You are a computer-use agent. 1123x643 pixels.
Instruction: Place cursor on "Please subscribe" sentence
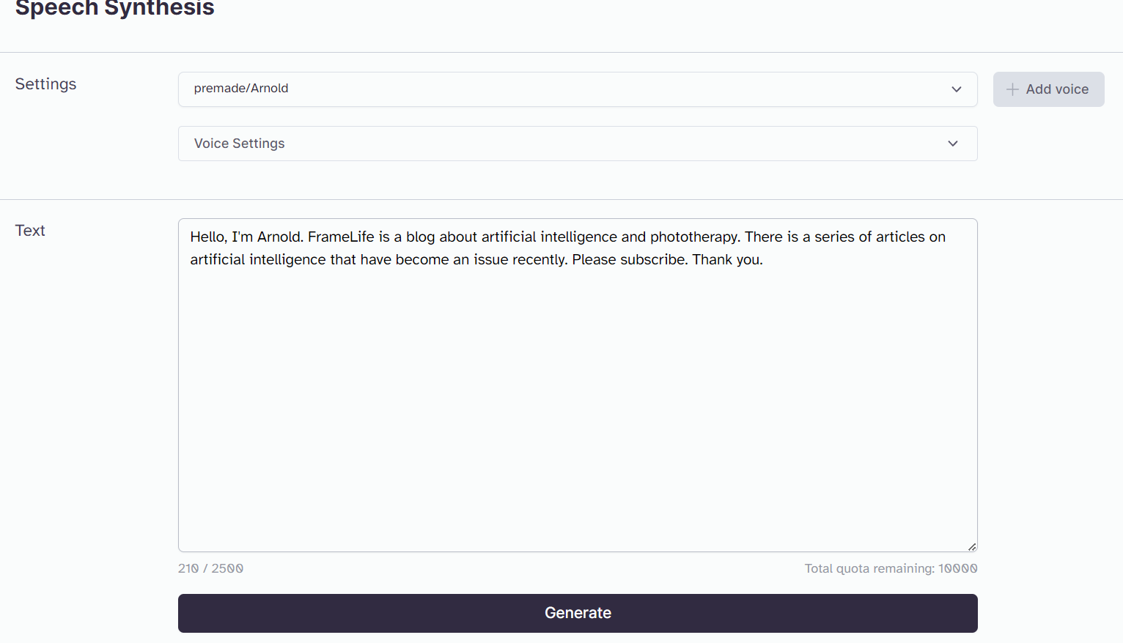click(x=630, y=259)
